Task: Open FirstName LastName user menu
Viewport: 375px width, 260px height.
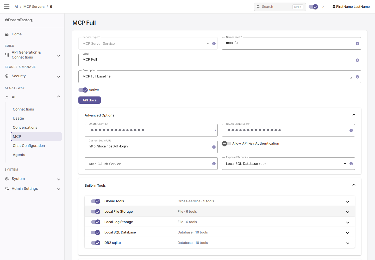Action: pyautogui.click(x=351, y=7)
